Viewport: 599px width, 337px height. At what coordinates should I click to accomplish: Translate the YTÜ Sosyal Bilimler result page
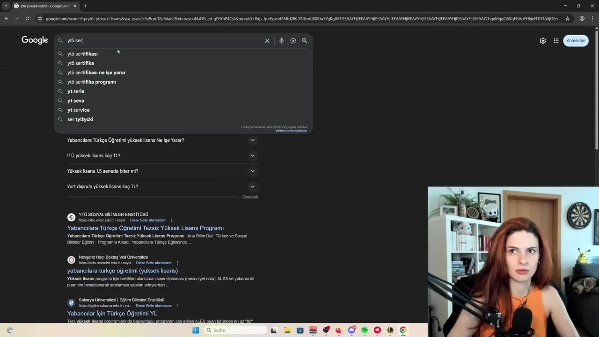148,220
